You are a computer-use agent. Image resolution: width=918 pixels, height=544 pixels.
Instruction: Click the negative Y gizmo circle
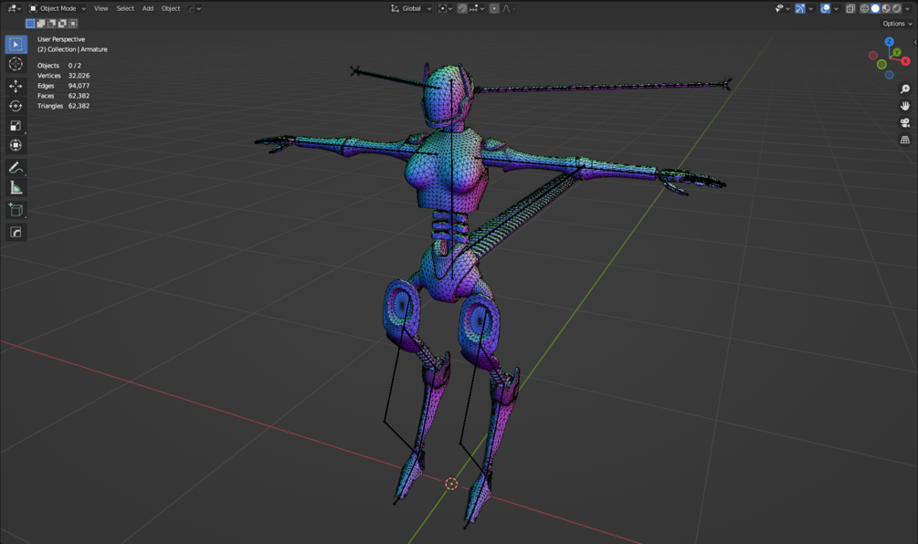[881, 64]
